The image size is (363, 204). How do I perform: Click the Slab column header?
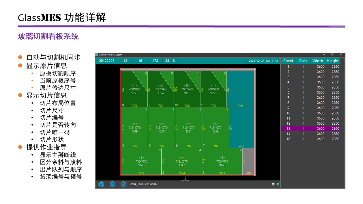[x=303, y=61]
